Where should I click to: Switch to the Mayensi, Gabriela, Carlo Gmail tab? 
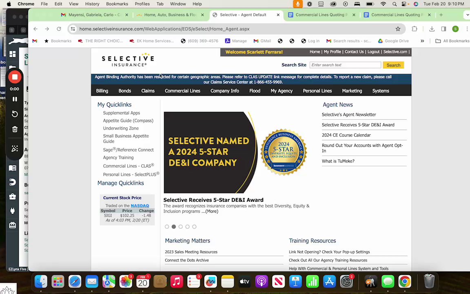(94, 15)
